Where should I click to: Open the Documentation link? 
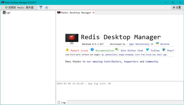105,51
